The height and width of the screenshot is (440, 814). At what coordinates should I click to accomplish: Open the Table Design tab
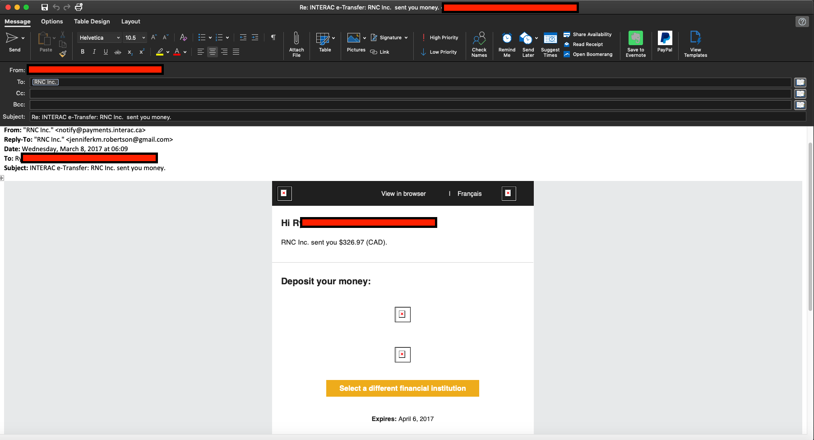pyautogui.click(x=92, y=21)
